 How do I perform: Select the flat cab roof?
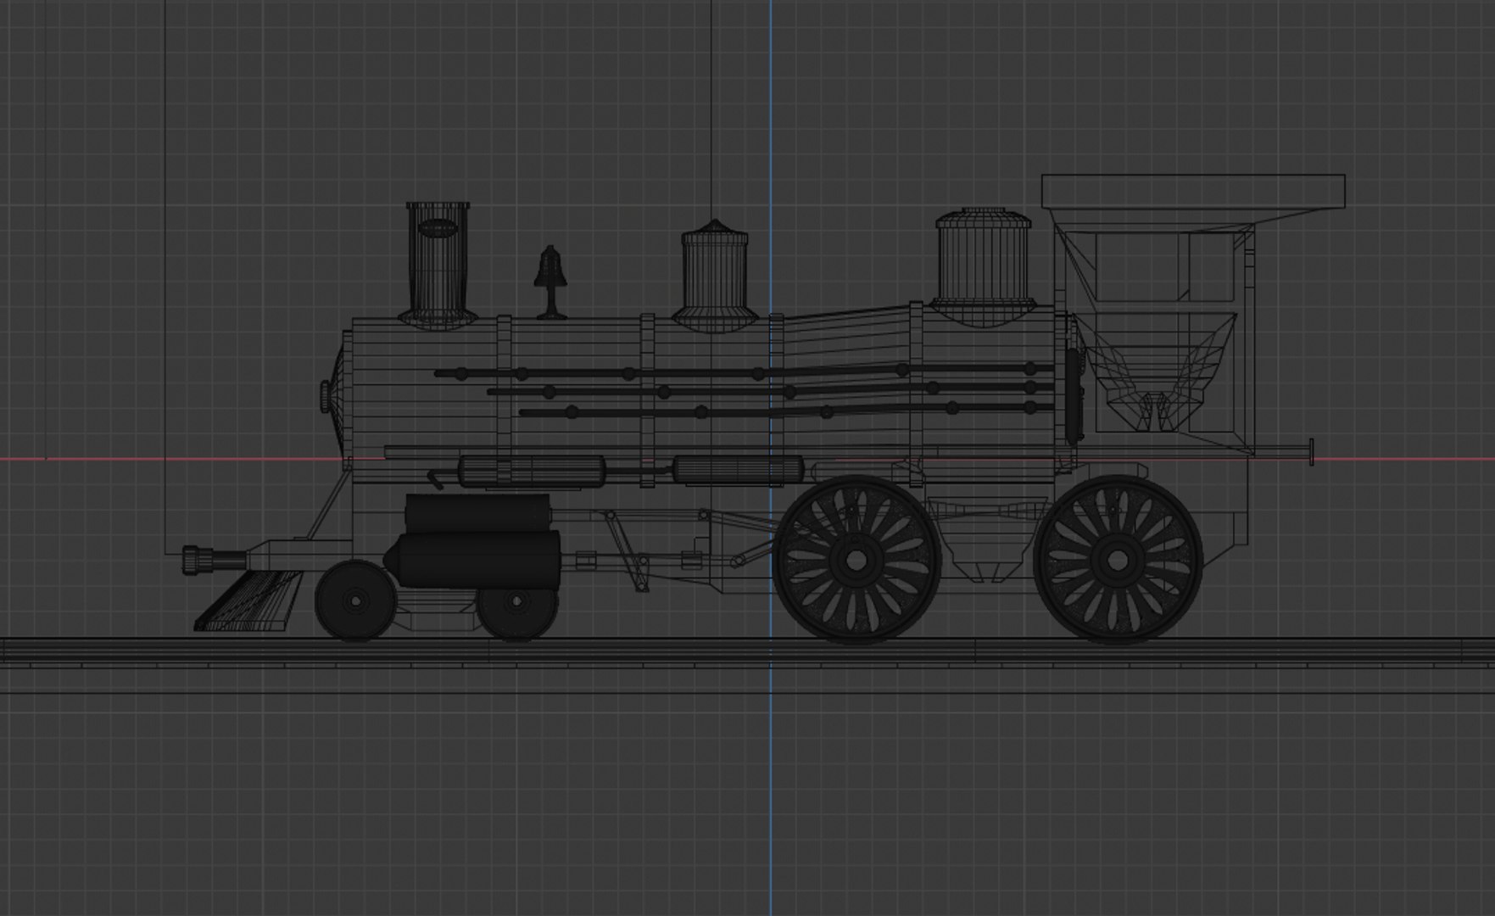tap(1193, 192)
